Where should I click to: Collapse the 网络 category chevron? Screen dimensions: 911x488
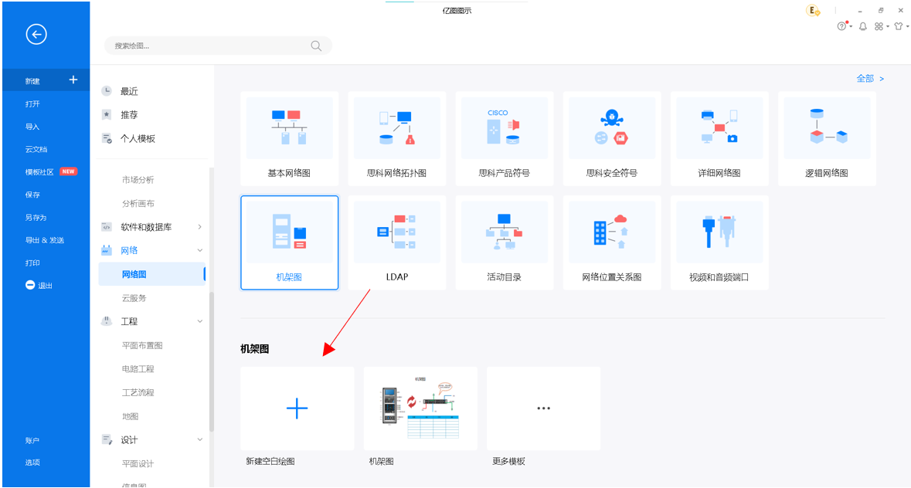point(199,250)
